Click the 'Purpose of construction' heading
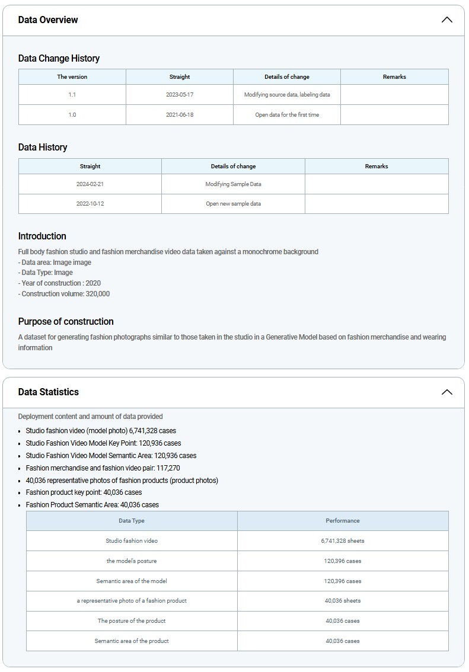This screenshot has width=469, height=672. (66, 321)
